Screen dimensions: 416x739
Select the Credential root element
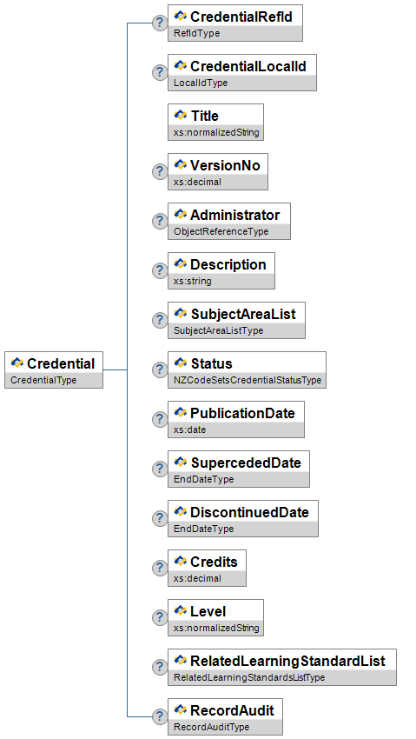click(54, 369)
